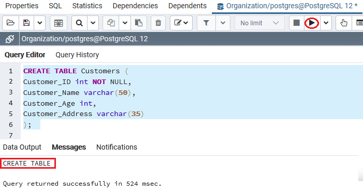This screenshot has width=363, height=195.
Task: Click the hand pointer Explain icon
Action: [x=344, y=23]
